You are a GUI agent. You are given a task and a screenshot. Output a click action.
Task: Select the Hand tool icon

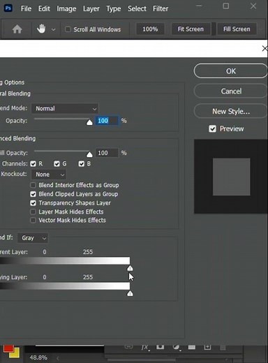click(x=41, y=29)
